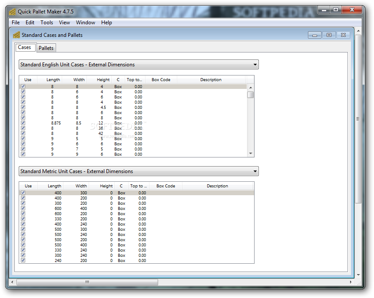Click the metric table Box Code column header
This screenshot has width=374, height=298.
click(x=166, y=186)
